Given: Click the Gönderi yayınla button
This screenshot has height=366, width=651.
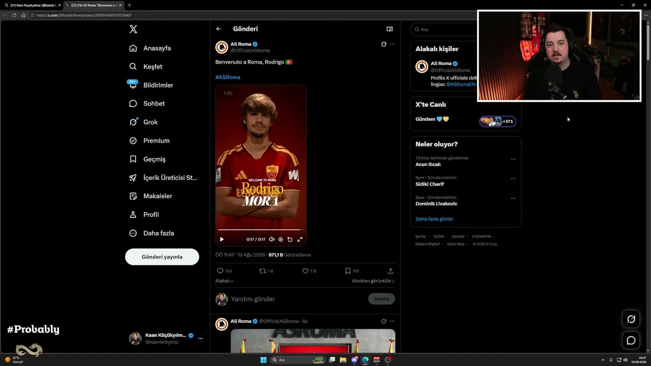Looking at the screenshot, I should [162, 257].
